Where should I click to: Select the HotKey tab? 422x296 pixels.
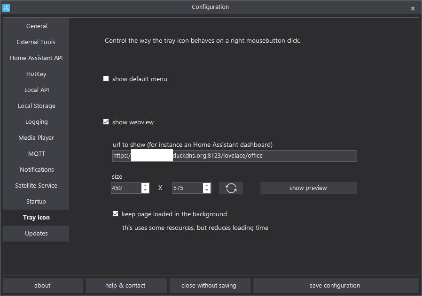pos(36,74)
